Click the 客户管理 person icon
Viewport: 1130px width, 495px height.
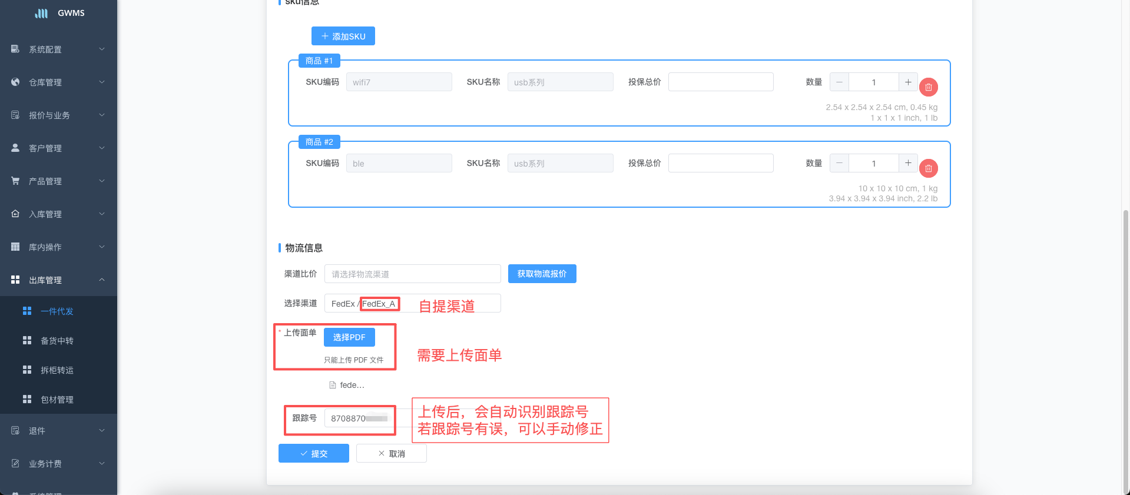[x=15, y=148]
